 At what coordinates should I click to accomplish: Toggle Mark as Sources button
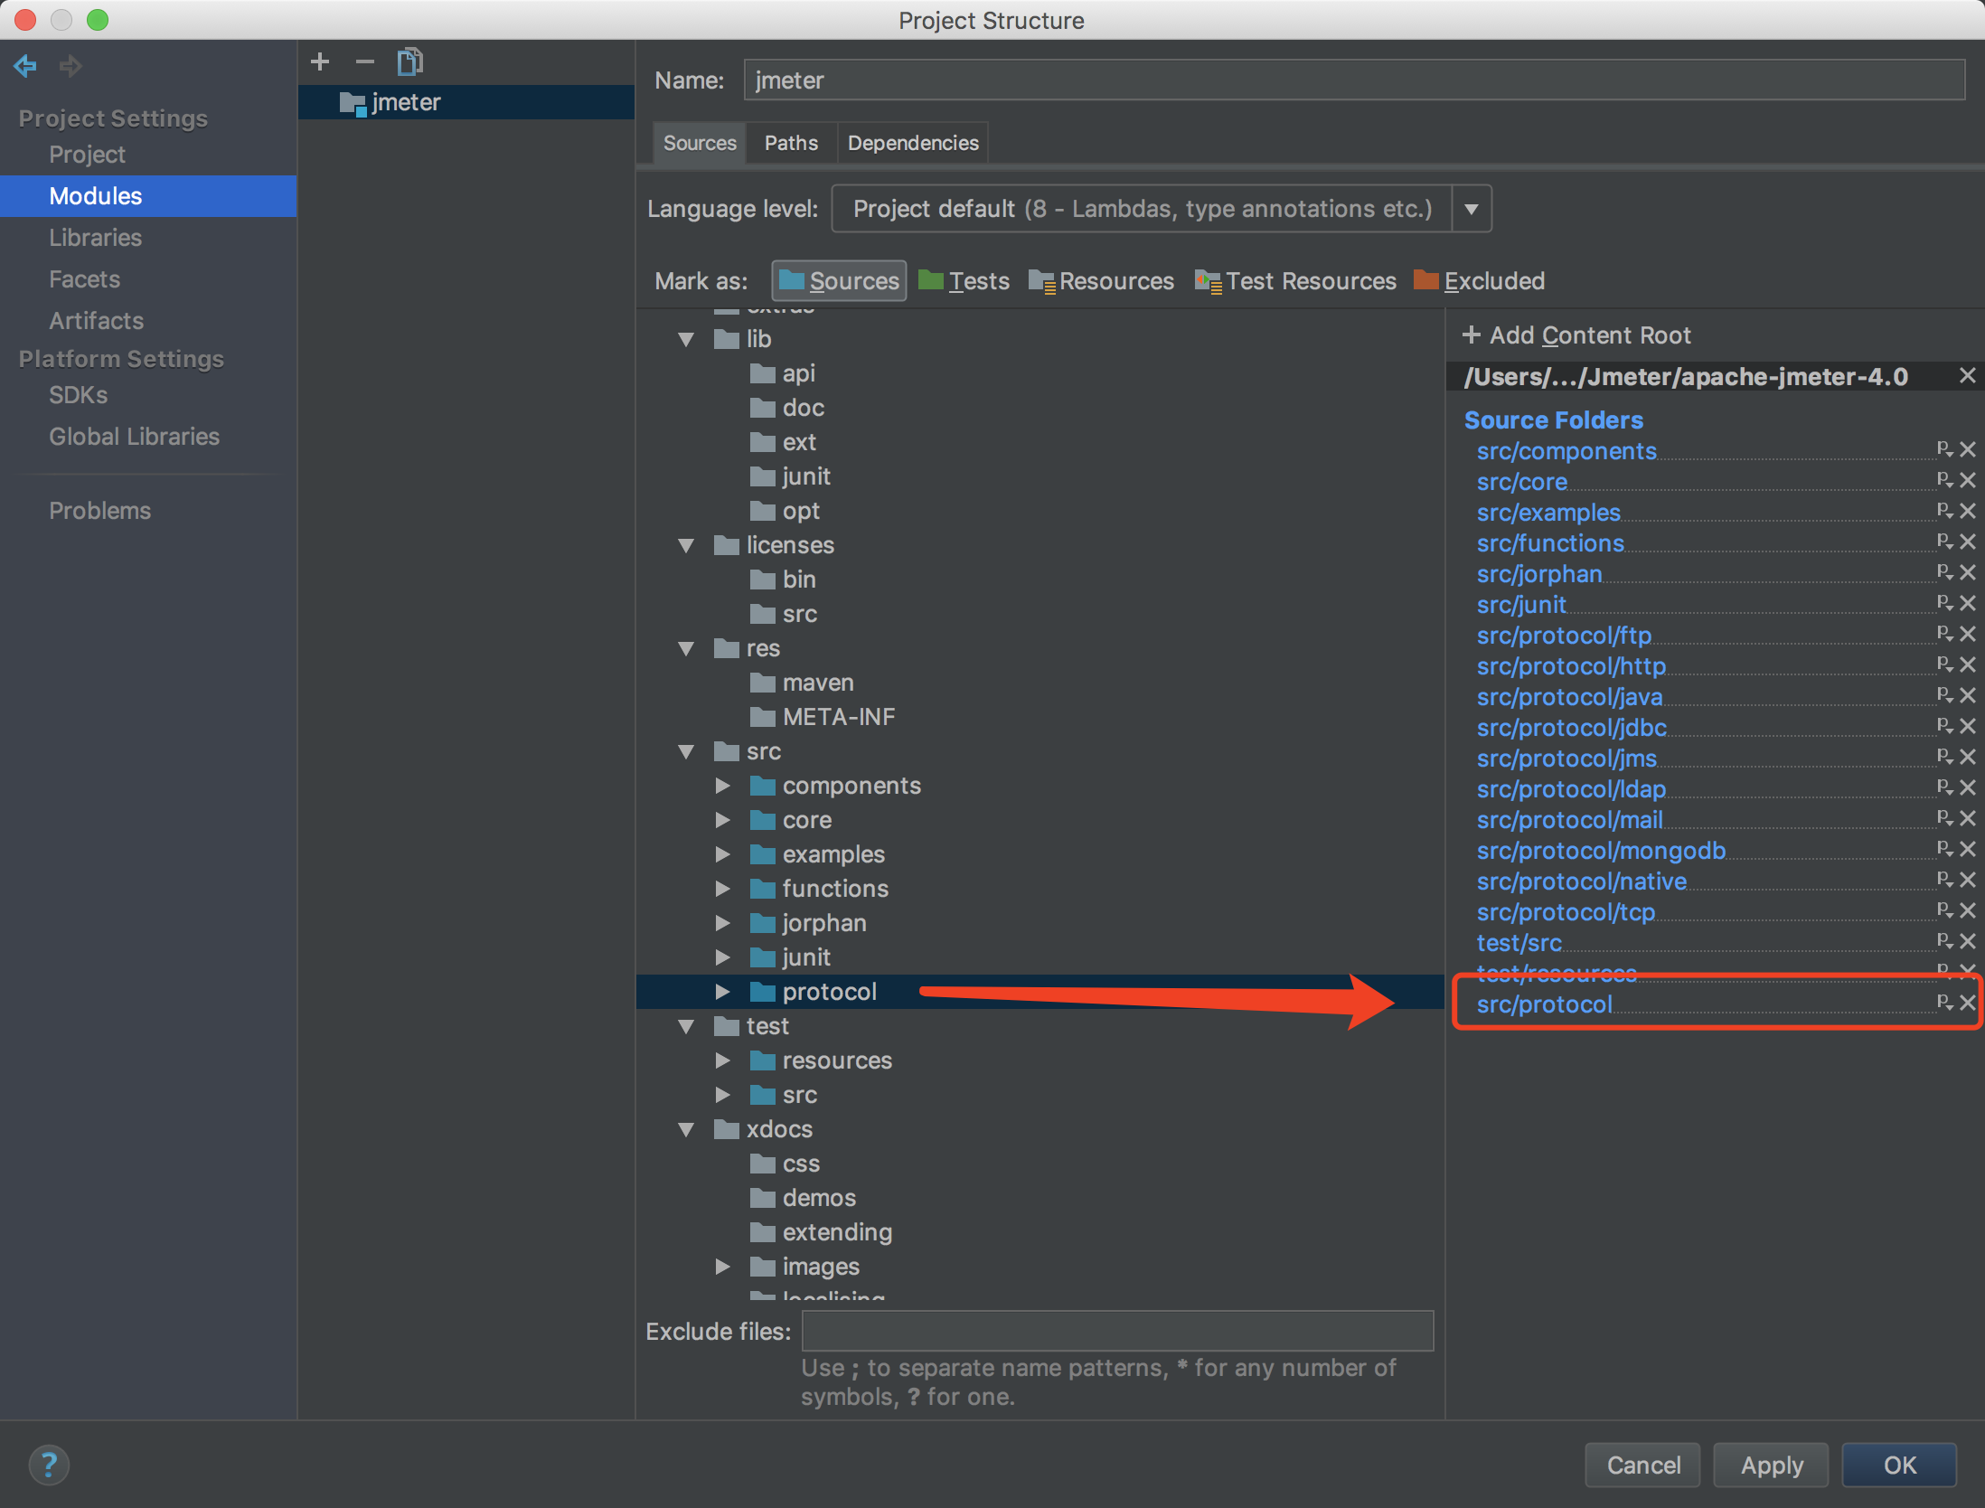tap(839, 281)
